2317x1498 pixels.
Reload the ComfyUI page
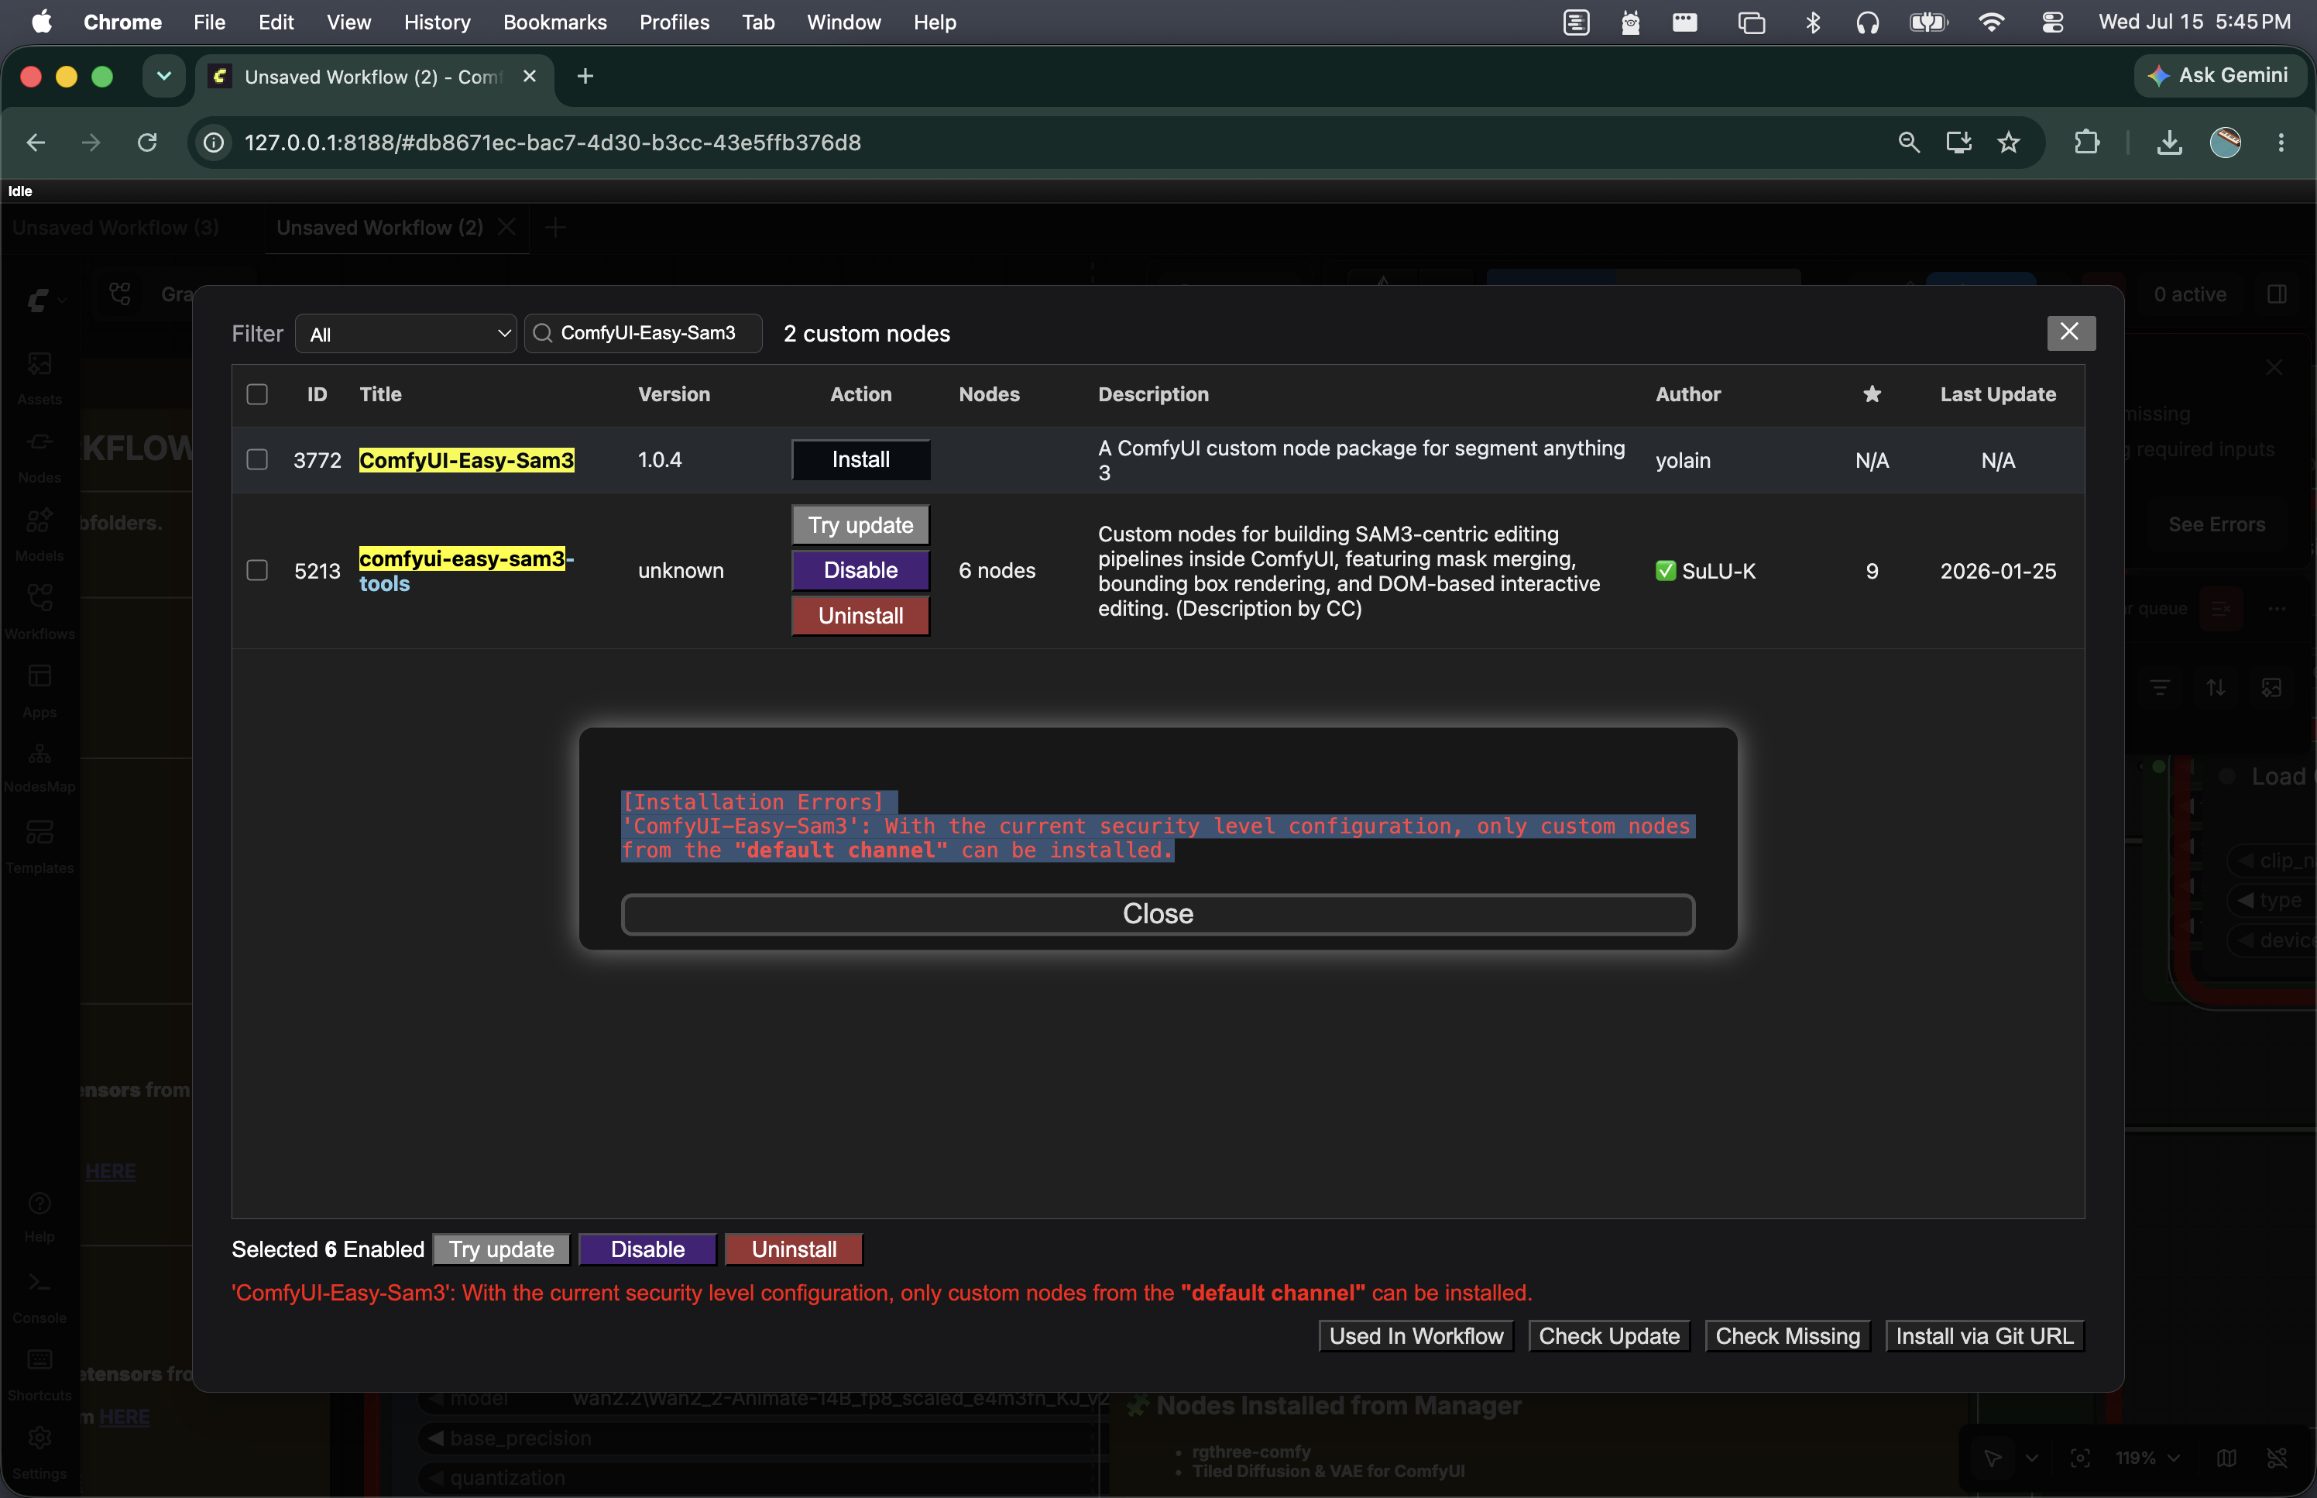[147, 143]
